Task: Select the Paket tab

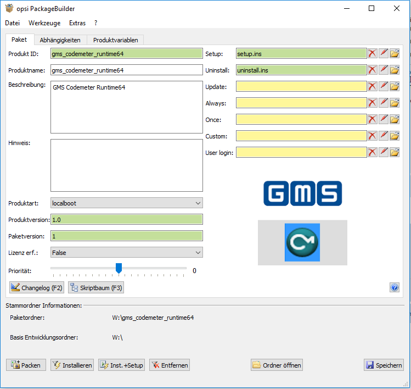Action: [19, 40]
